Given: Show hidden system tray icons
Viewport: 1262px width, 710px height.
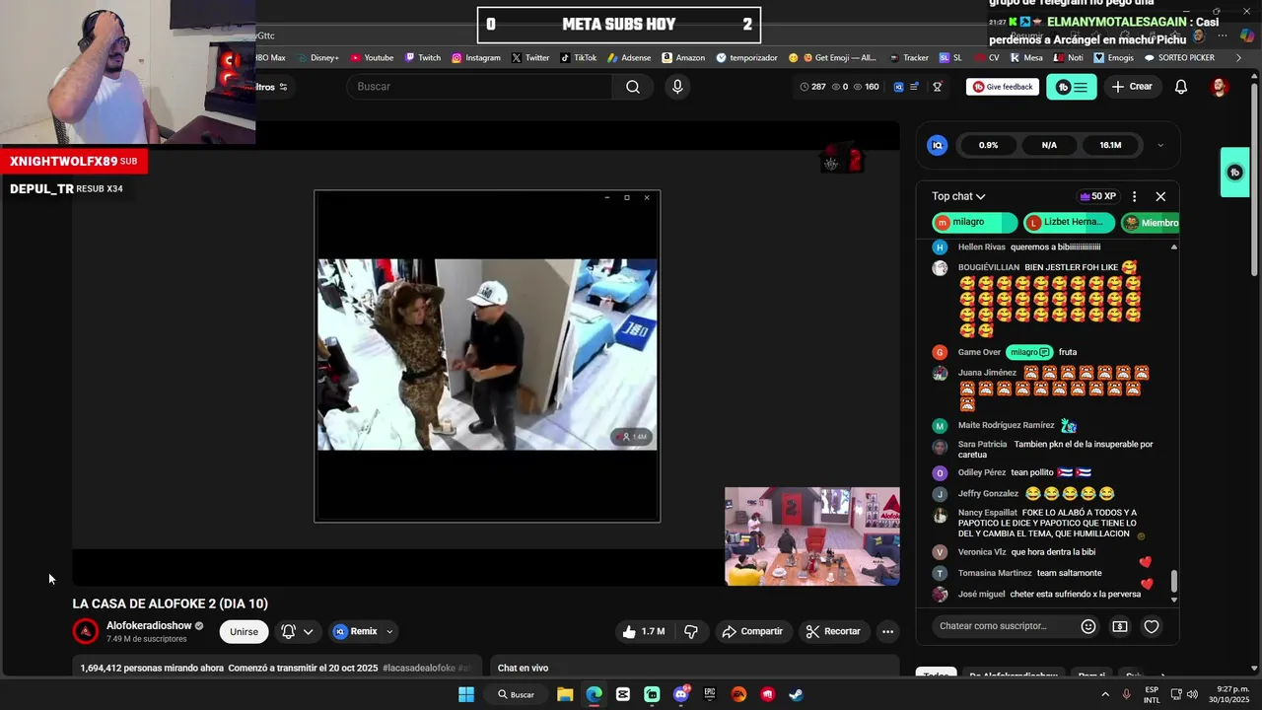Looking at the screenshot, I should 1105,694.
